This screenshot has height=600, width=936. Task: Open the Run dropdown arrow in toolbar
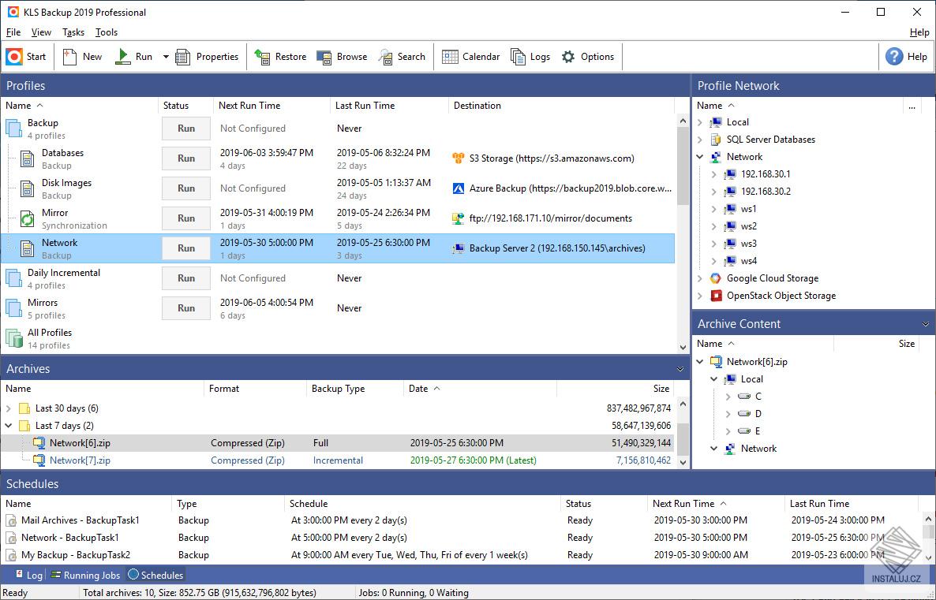click(x=166, y=57)
